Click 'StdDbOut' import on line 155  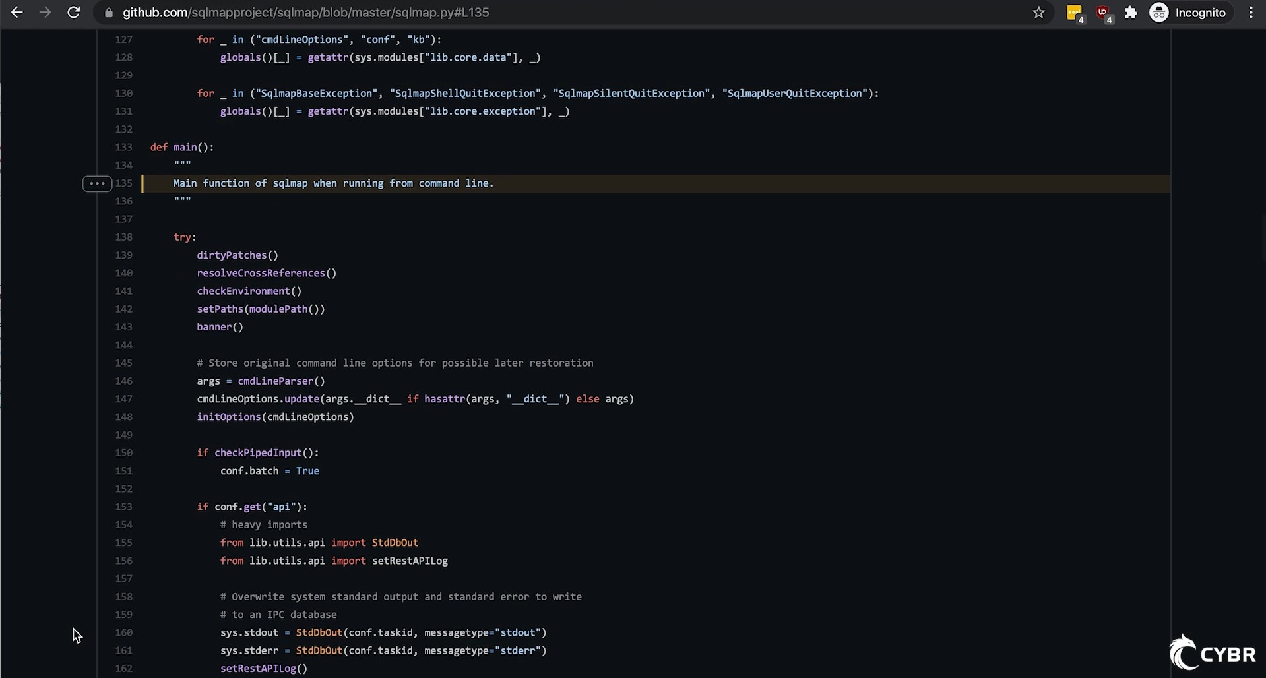coord(395,543)
